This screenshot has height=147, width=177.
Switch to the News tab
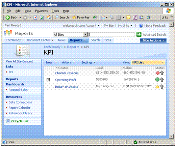point(62,40)
